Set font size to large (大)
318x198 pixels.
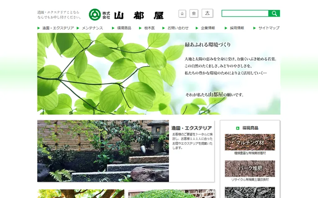pyautogui.click(x=207, y=13)
